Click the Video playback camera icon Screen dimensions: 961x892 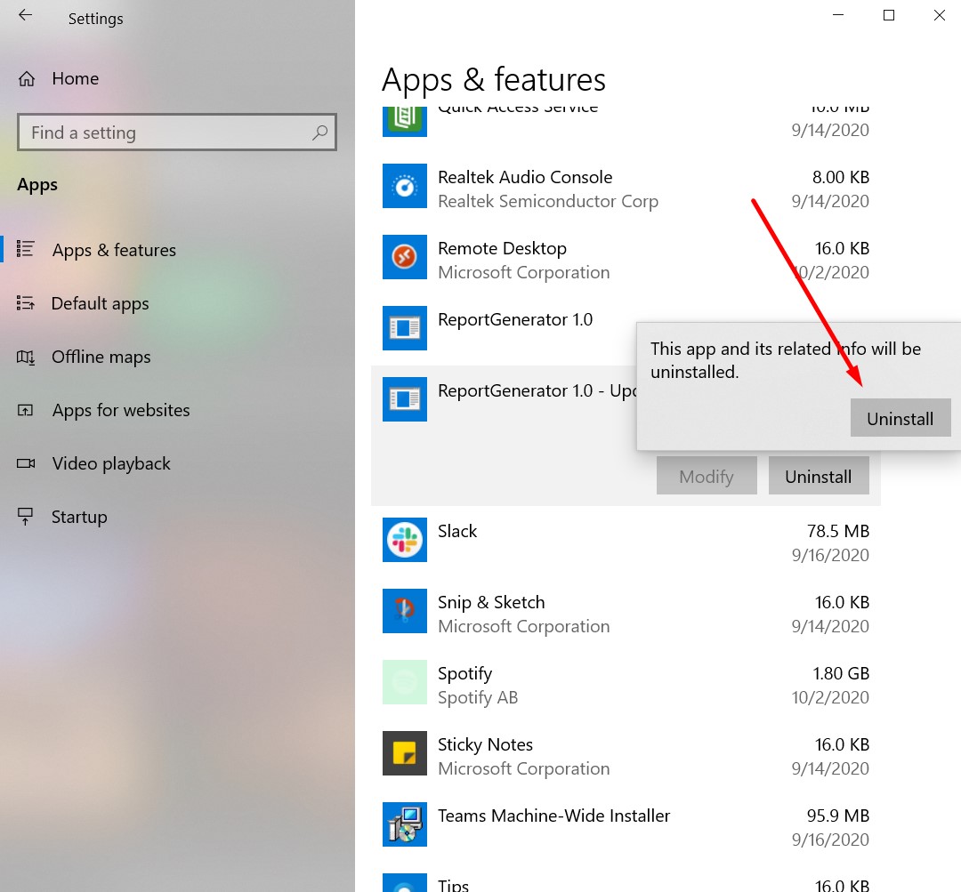[x=25, y=463]
